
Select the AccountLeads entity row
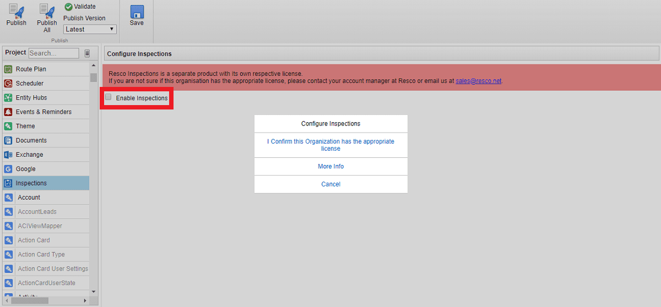pos(46,212)
